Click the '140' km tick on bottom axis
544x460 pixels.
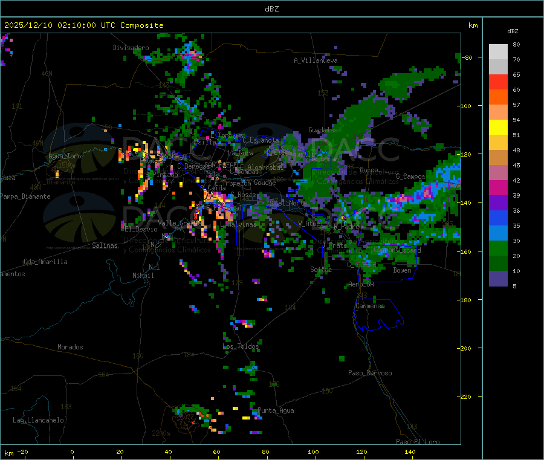coord(410,452)
